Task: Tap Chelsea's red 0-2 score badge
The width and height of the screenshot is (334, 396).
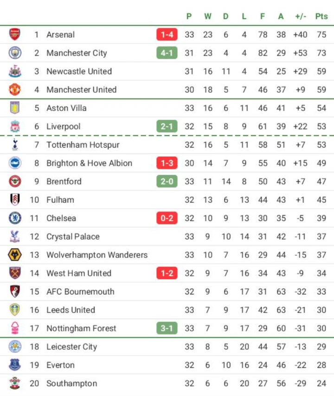Action: pyautogui.click(x=167, y=218)
